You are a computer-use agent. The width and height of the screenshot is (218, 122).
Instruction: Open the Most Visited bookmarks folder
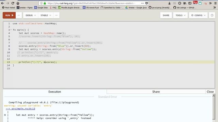(9, 7)
